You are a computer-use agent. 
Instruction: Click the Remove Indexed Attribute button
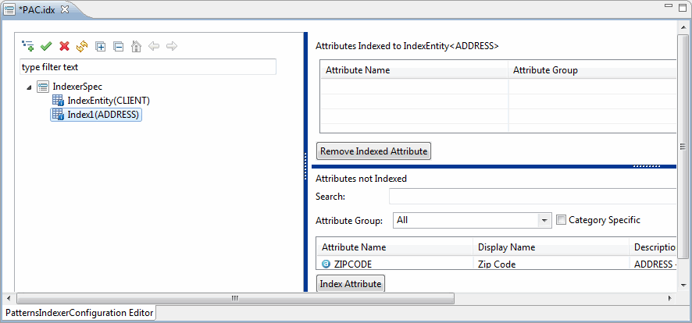374,151
